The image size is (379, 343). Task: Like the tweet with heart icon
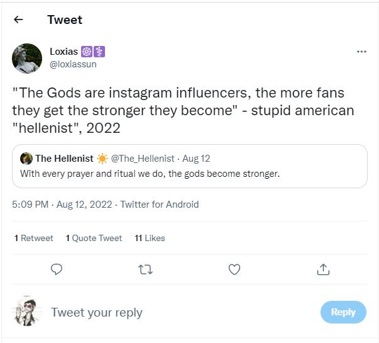[x=234, y=269]
